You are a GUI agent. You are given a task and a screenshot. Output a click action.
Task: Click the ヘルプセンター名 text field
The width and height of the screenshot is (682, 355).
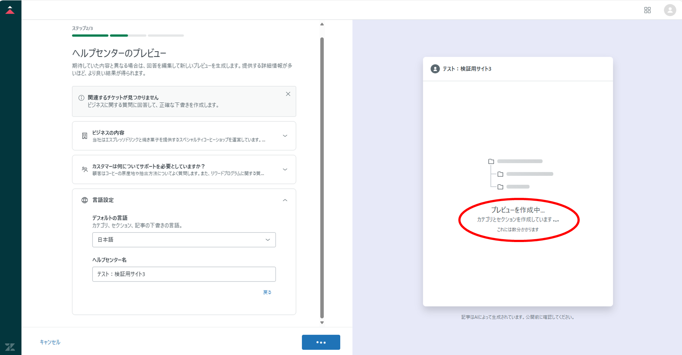pyautogui.click(x=184, y=274)
